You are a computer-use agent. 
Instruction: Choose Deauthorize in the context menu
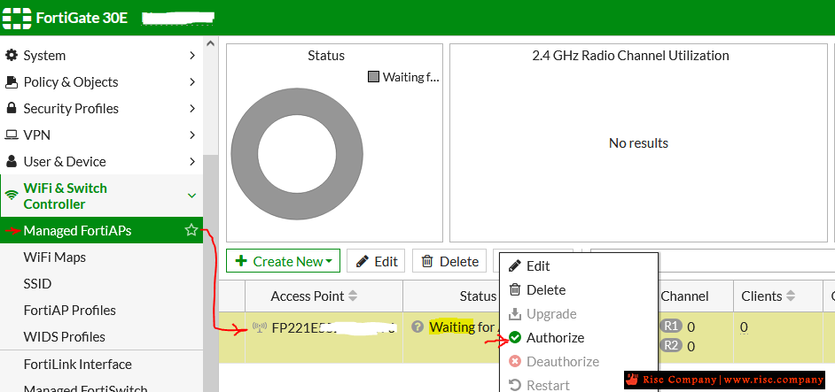[578, 362]
